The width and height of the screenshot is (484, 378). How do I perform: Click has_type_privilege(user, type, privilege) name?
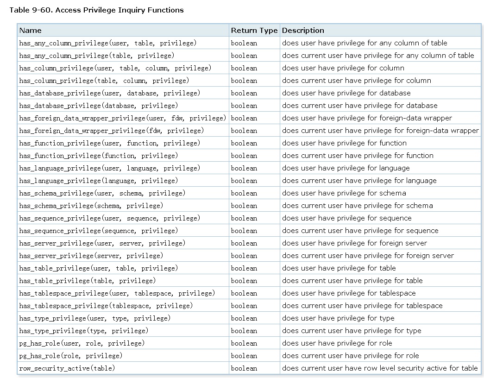[95, 318]
